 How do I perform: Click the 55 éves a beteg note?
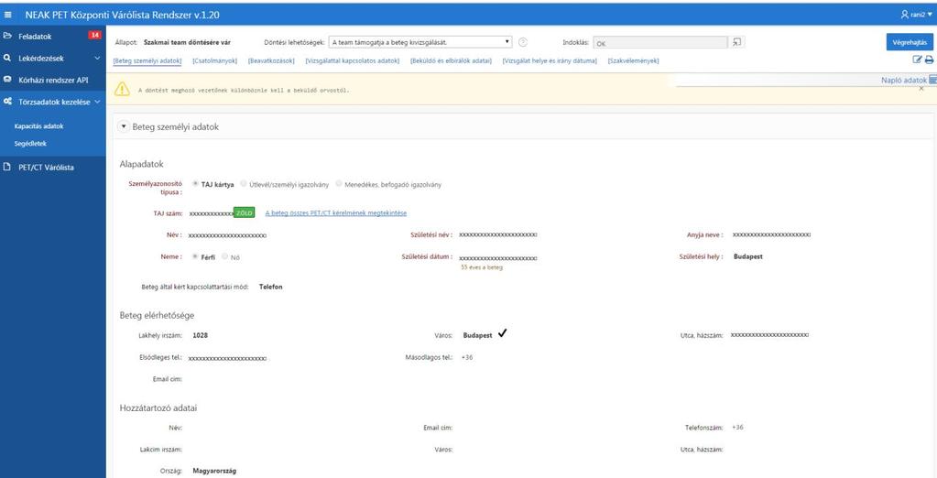pos(482,267)
